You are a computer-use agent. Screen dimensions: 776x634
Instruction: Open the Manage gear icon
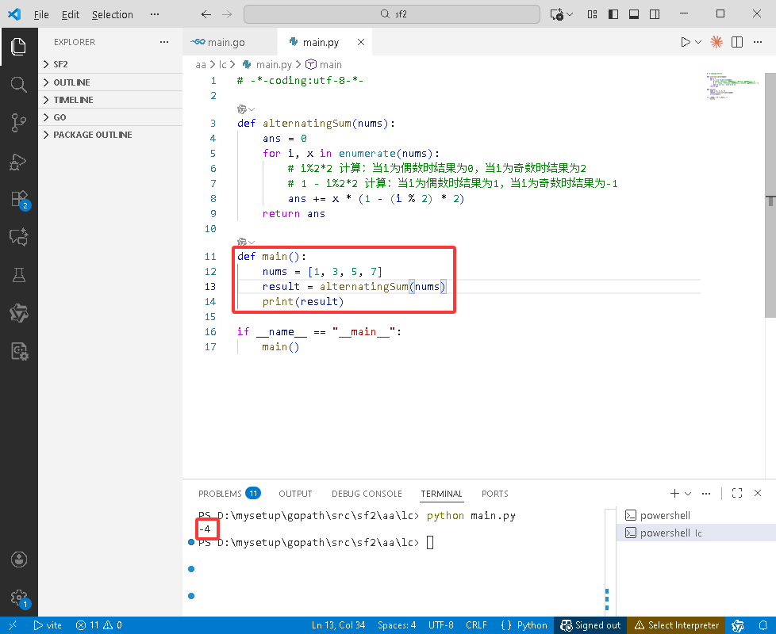click(x=20, y=598)
